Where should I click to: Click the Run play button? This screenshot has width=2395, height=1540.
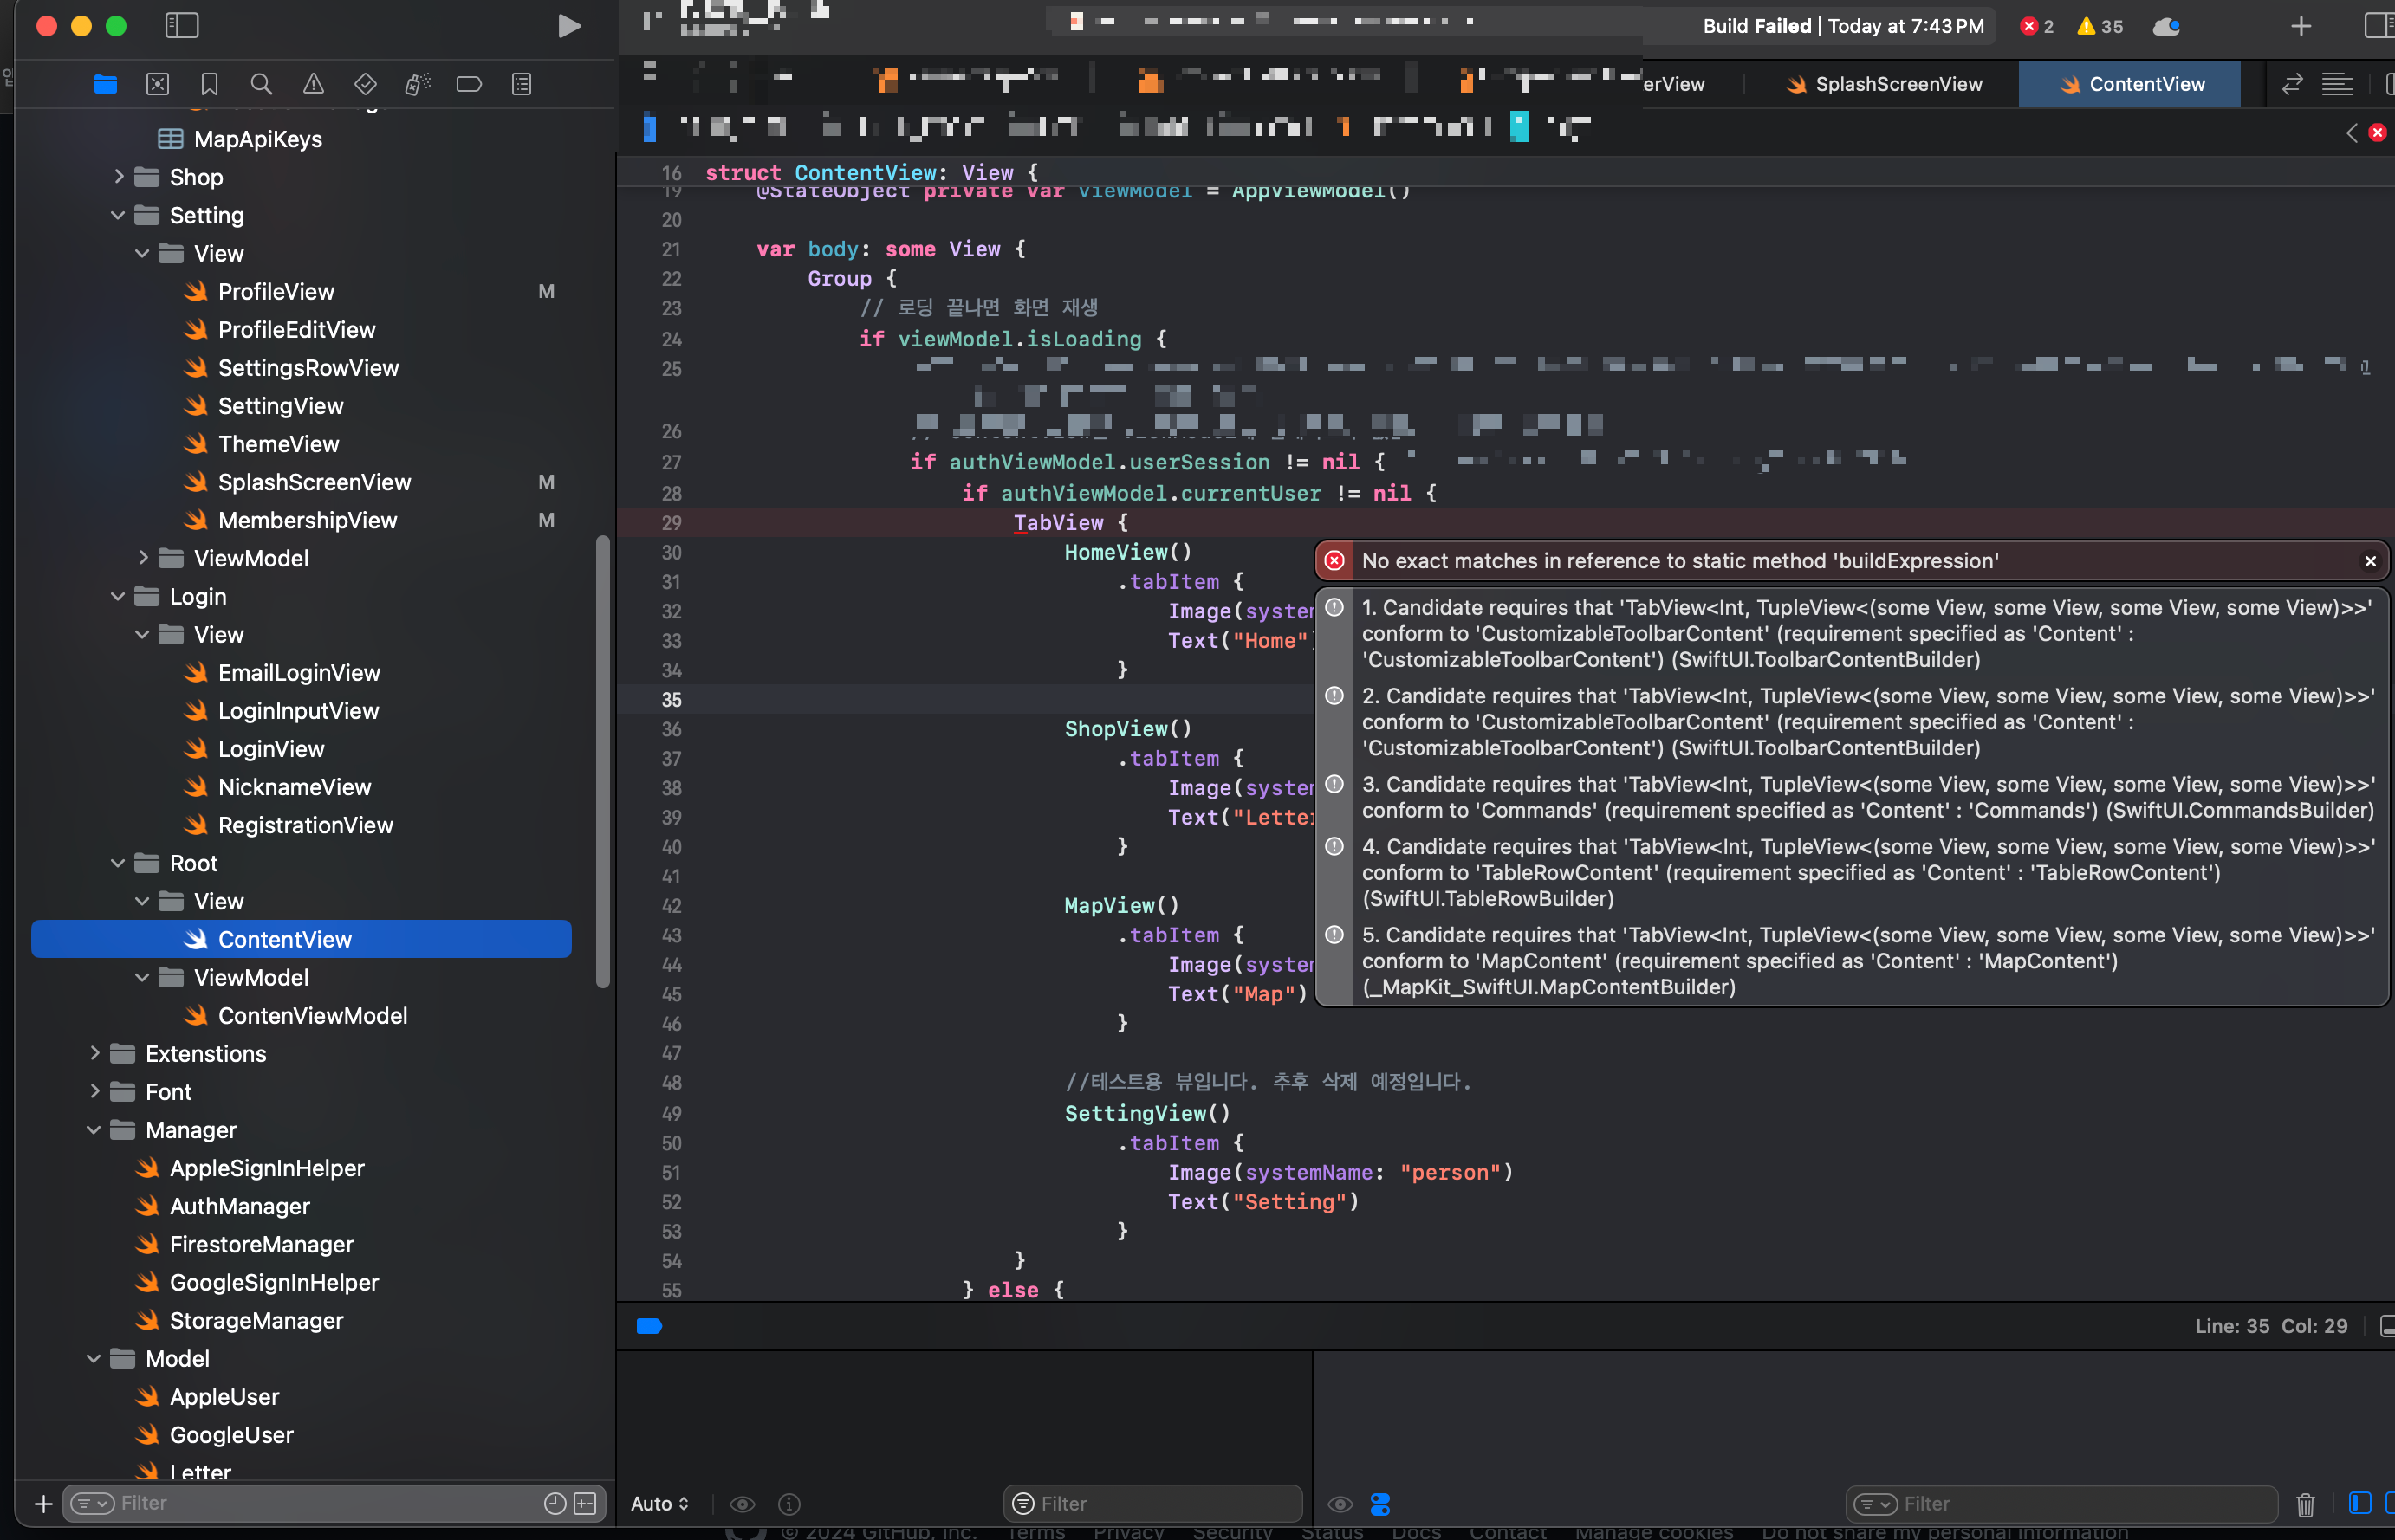(568, 26)
